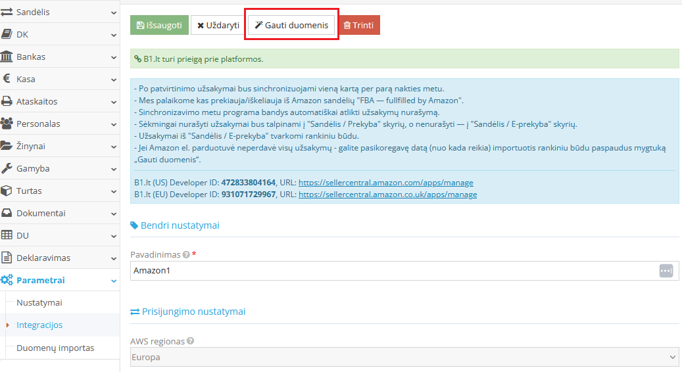Click the euro icon next to Kasa
This screenshot has width=682, height=372.
pyautogui.click(x=7, y=79)
